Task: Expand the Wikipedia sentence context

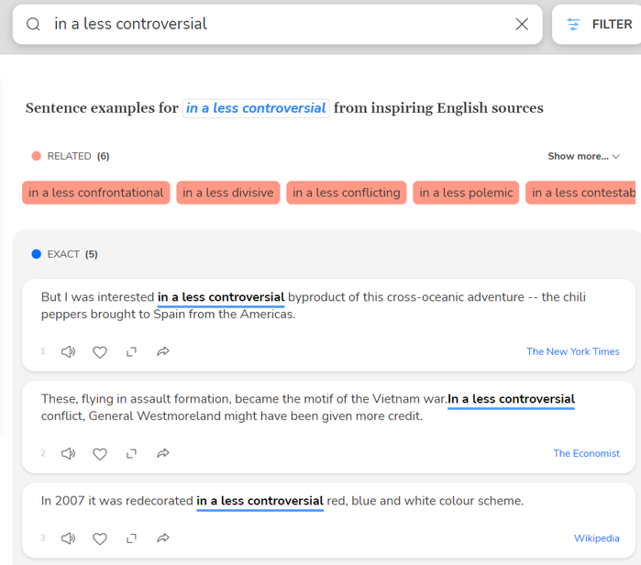Action: 131,538
